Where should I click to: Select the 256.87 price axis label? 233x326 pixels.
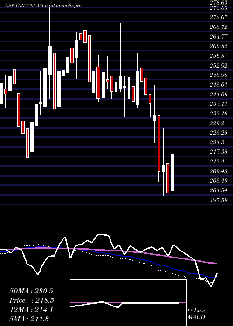[x=219, y=56]
